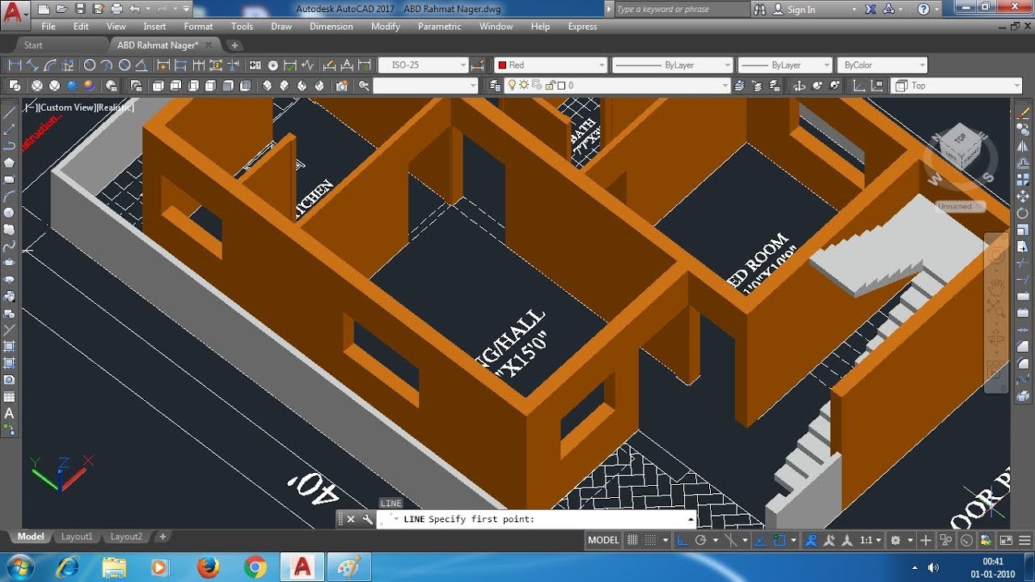Image resolution: width=1035 pixels, height=582 pixels.
Task: Click the Make Object's Layer Current icon
Action: [739, 85]
